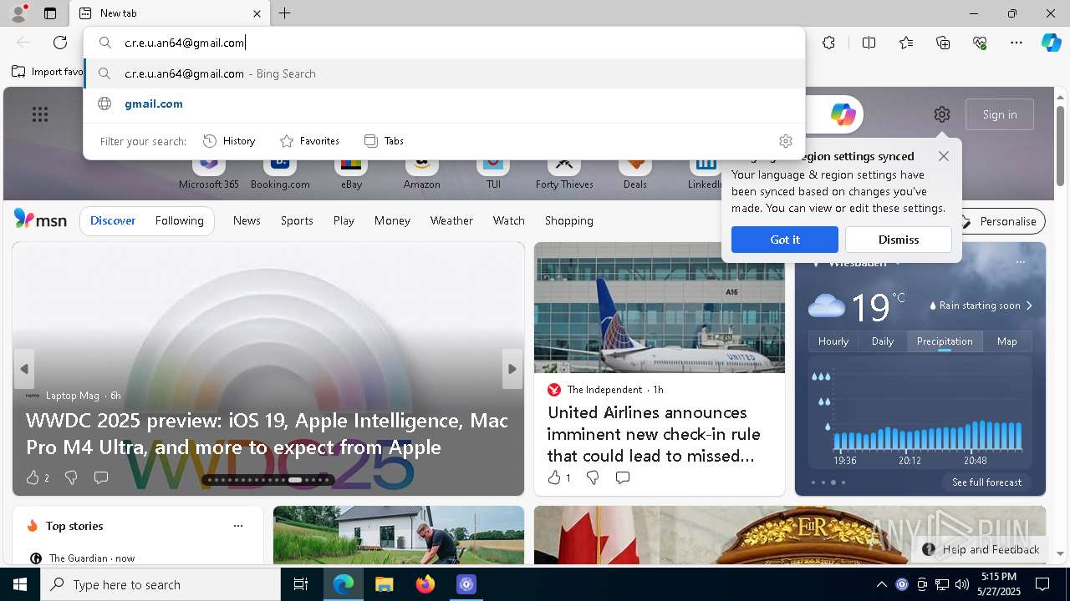Refresh the page
The width and height of the screenshot is (1070, 601).
(60, 43)
